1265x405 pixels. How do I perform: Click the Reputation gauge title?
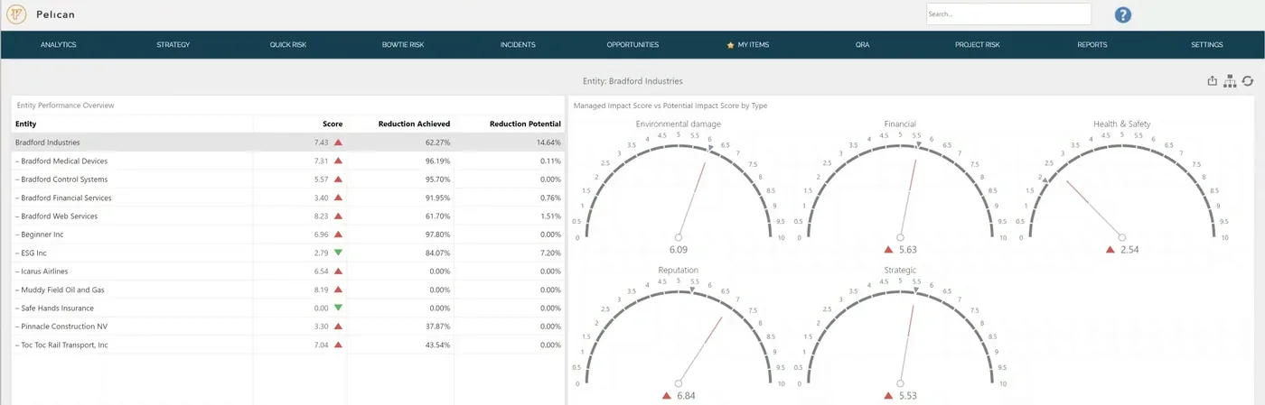tap(679, 269)
